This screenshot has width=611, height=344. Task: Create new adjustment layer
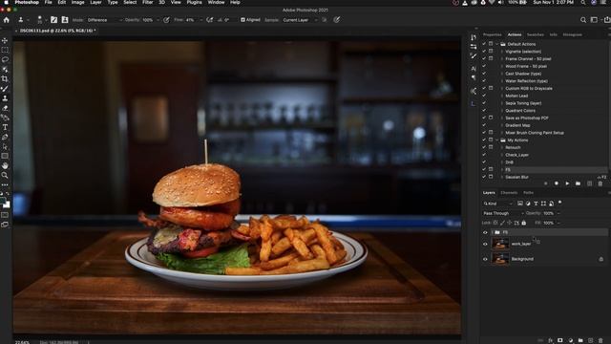pos(571,340)
